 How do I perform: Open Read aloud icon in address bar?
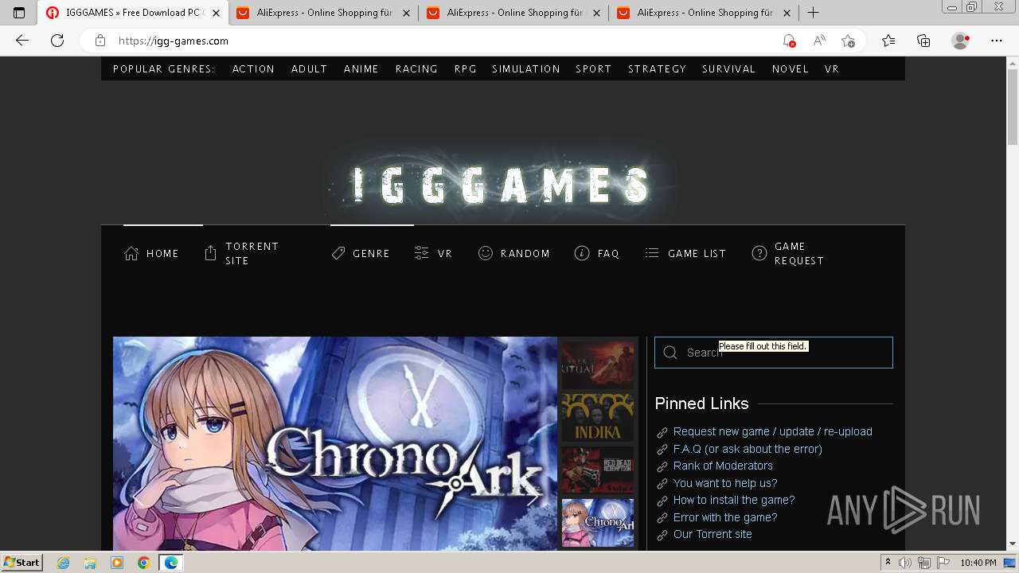coord(818,41)
